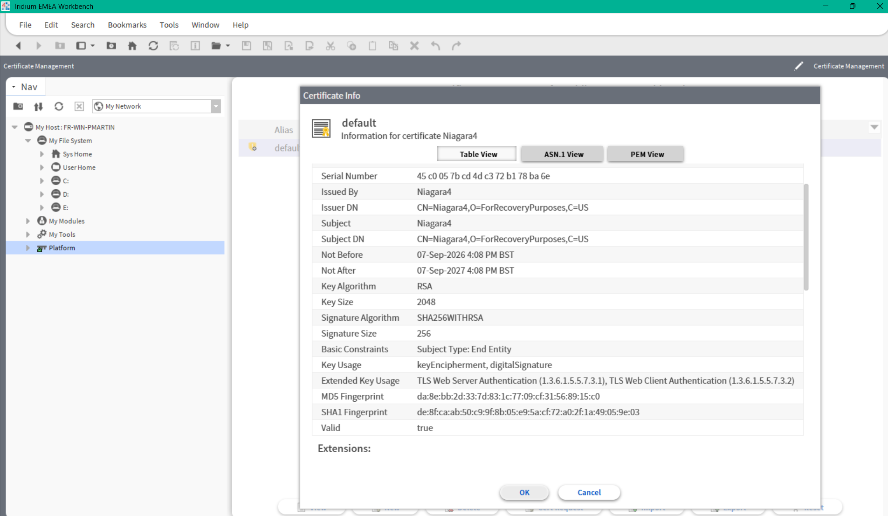The image size is (888, 516).
Task: Click the Duplicate icon in toolbar
Action: pos(393,46)
